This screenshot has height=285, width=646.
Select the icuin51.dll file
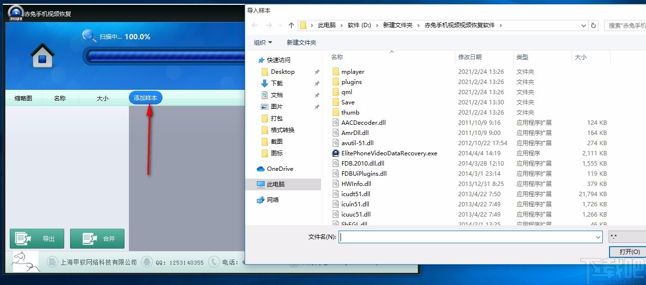[x=355, y=204]
